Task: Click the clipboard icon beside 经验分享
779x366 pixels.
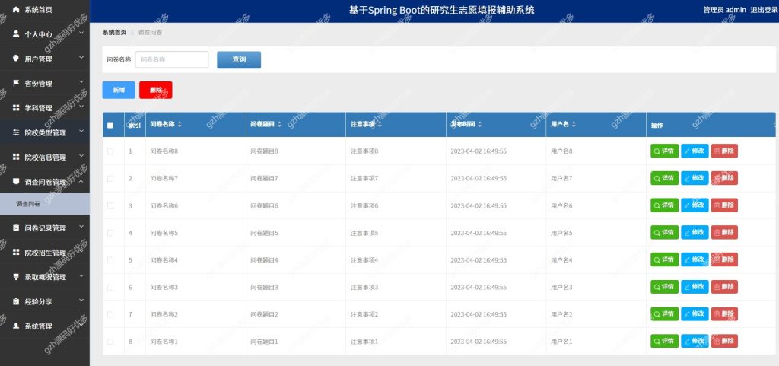Action: tap(16, 301)
